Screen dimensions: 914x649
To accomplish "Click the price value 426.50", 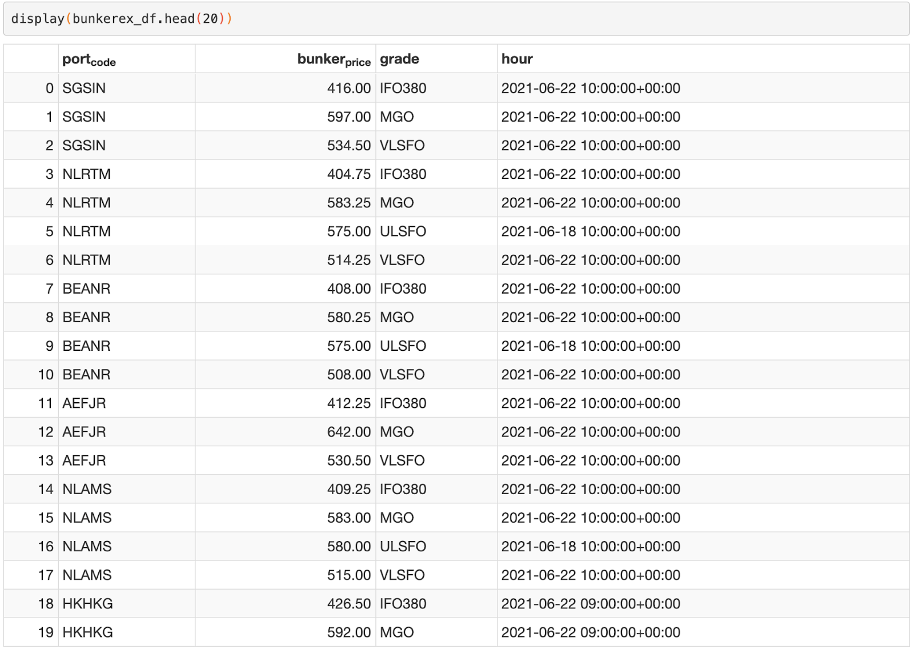I will [349, 603].
